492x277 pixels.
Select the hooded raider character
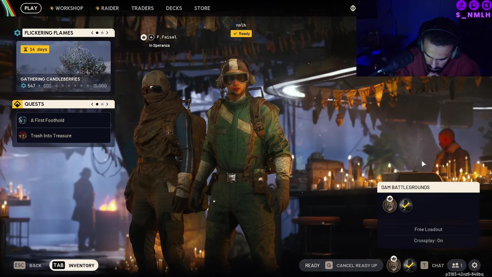[163, 169]
